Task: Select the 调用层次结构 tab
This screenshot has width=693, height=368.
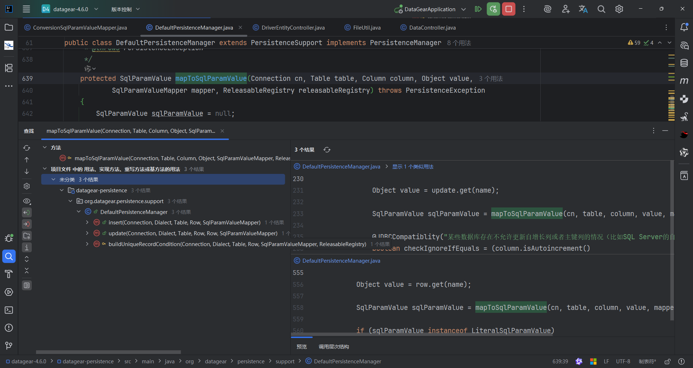Action: [334, 347]
